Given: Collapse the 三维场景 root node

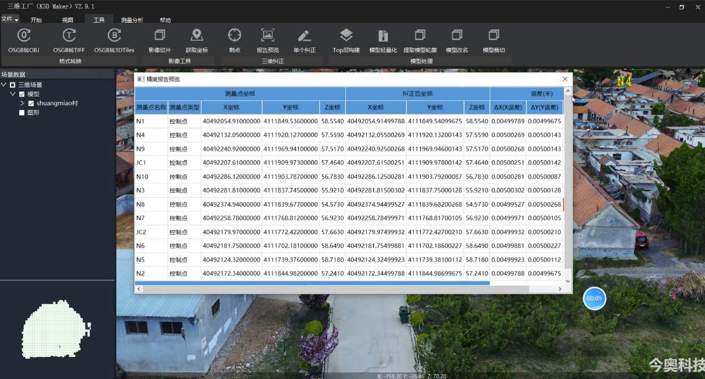Looking at the screenshot, I should pyautogui.click(x=4, y=85).
